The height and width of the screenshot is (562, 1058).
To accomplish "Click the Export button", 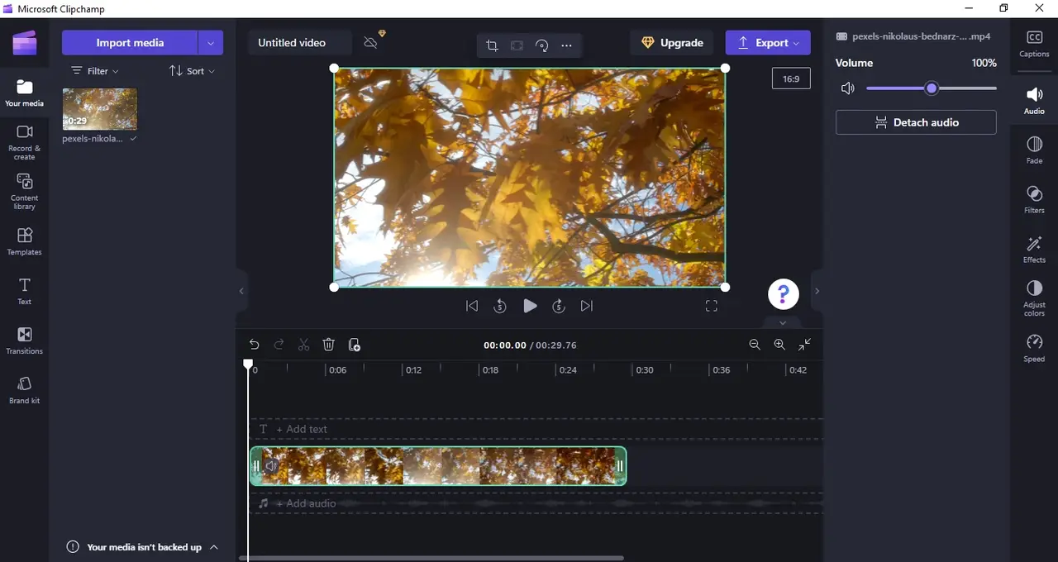I will [x=768, y=43].
